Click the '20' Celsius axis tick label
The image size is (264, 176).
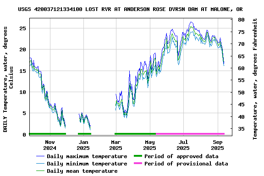(x=23, y=49)
